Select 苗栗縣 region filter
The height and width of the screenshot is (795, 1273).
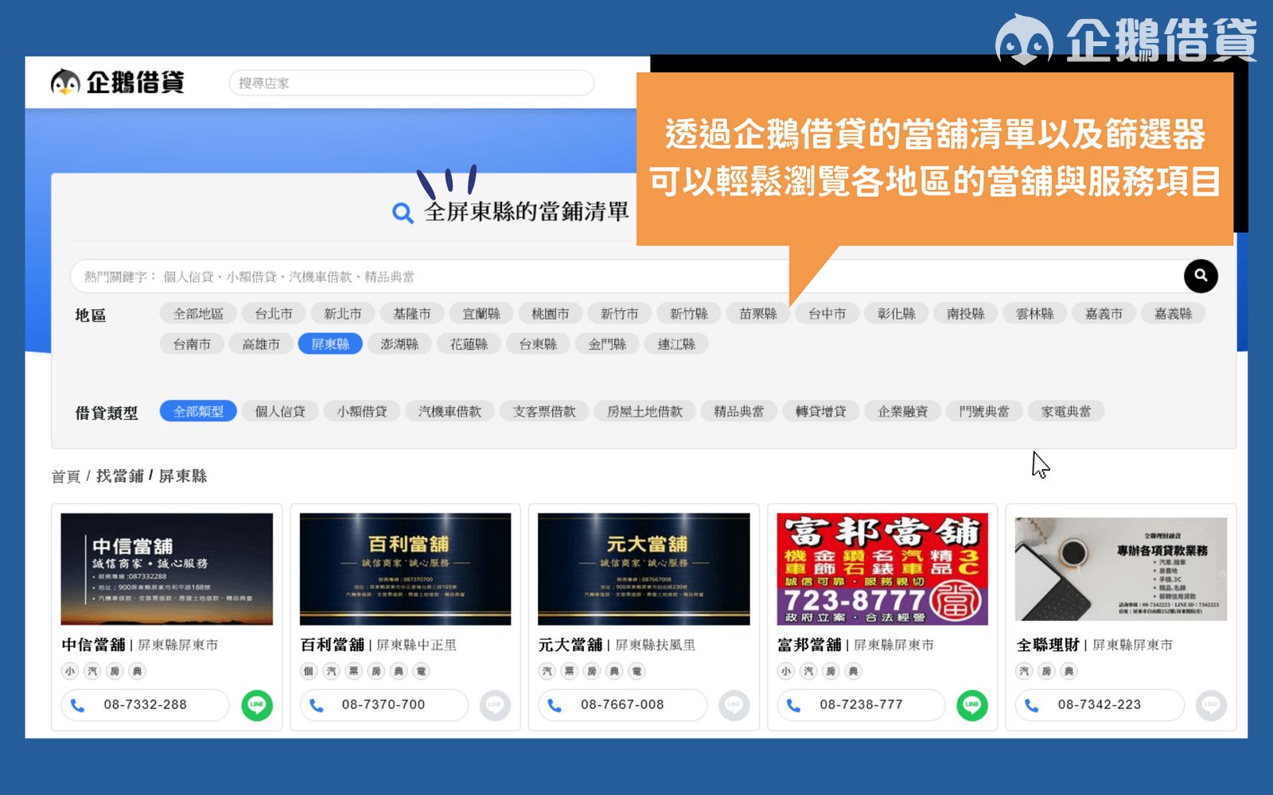click(758, 314)
